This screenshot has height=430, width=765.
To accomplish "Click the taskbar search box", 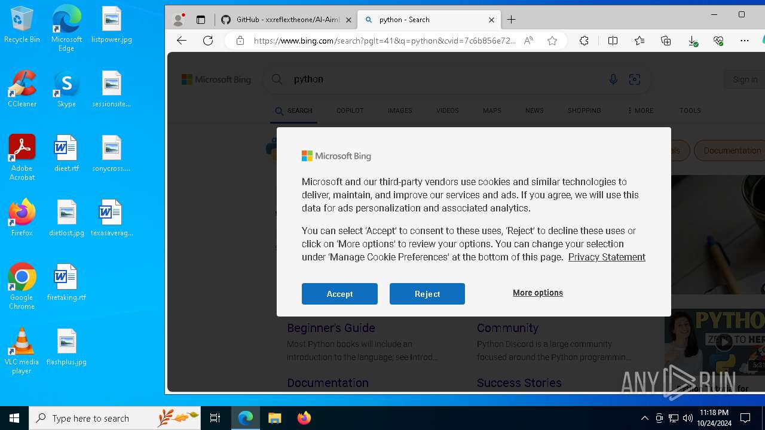I will click(115, 418).
